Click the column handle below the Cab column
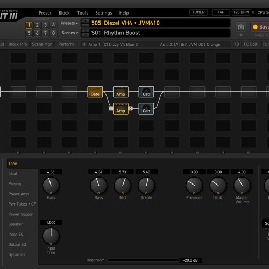269x269 pixels. tap(146, 153)
